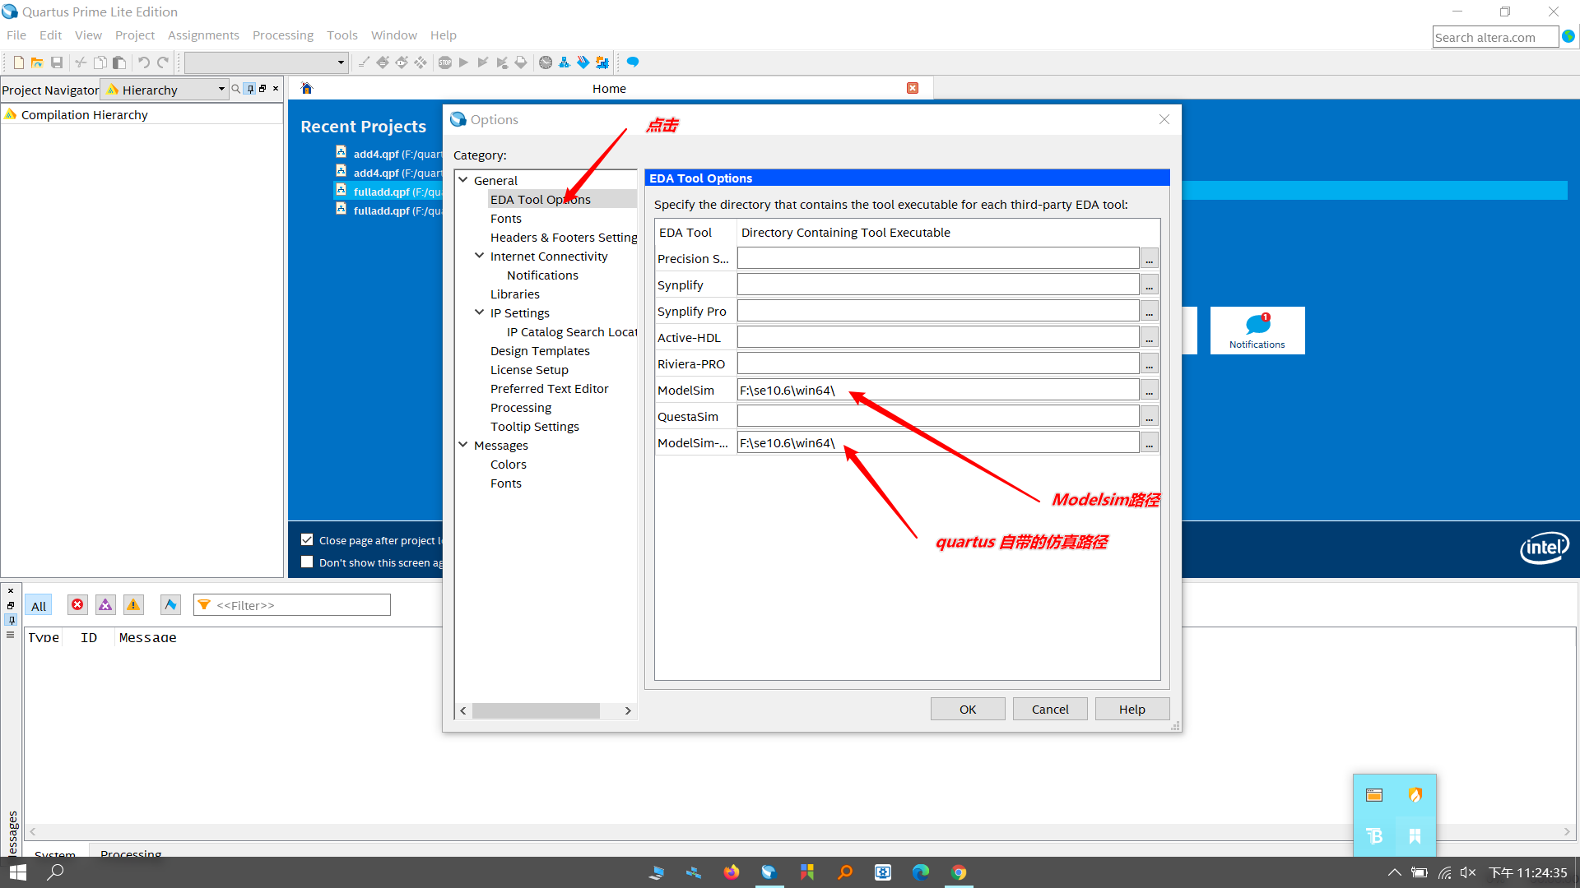This screenshot has width=1580, height=888.
Task: Click the search icon in Project Navigator
Action: (x=236, y=89)
